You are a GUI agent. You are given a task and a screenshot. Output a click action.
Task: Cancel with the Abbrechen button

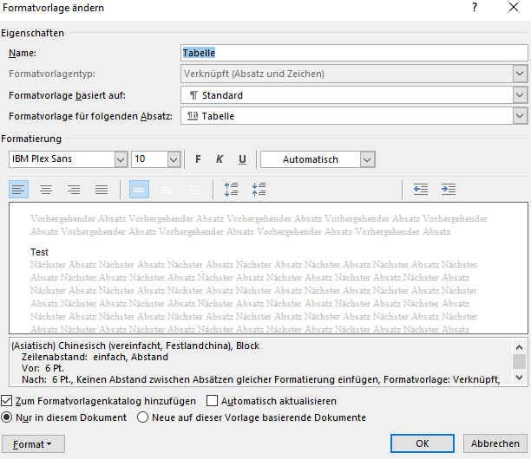(x=495, y=443)
